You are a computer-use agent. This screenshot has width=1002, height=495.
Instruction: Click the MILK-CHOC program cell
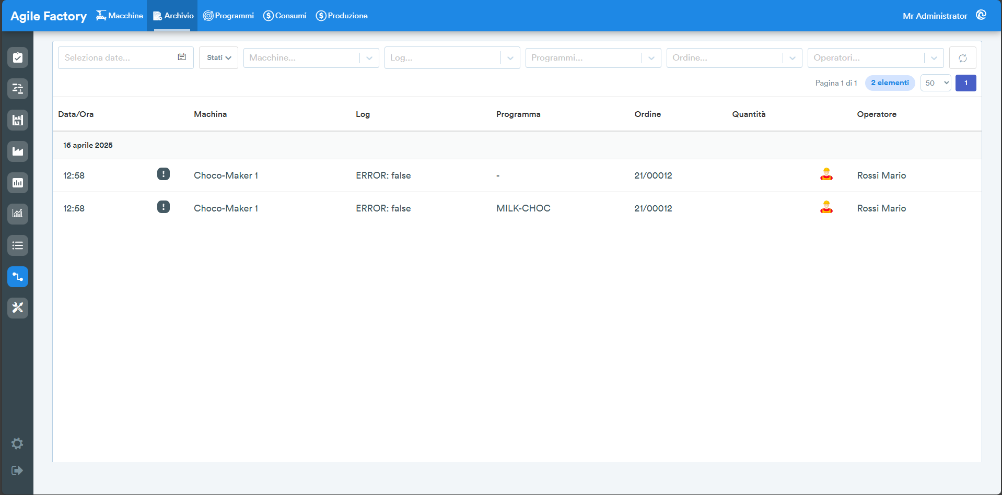(523, 208)
